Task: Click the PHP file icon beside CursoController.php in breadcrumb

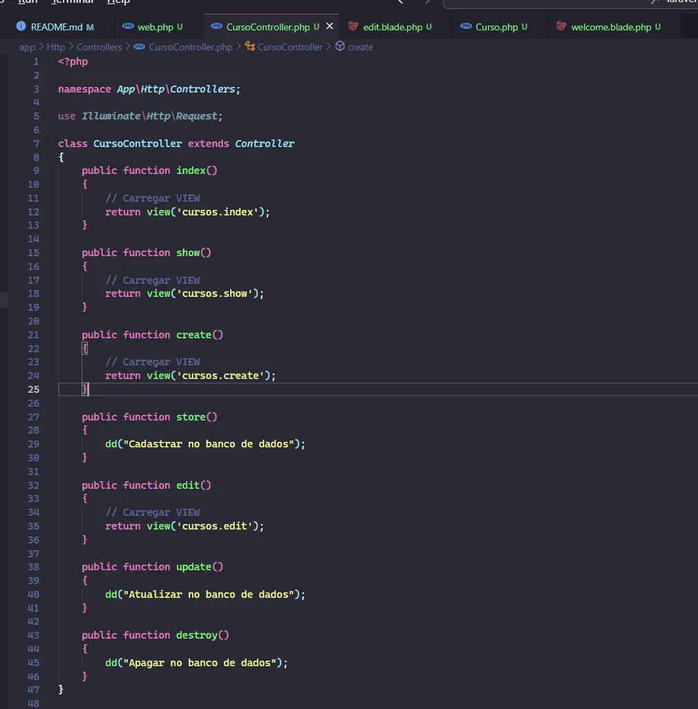Action: [x=138, y=46]
